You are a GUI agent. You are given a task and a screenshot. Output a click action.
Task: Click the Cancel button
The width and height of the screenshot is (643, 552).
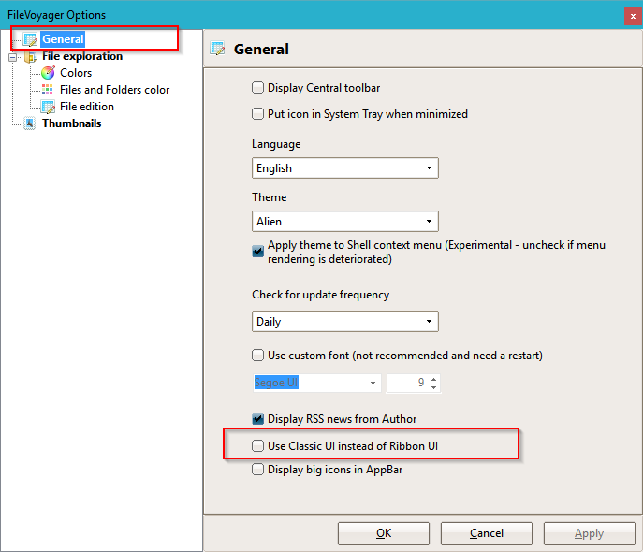487,533
